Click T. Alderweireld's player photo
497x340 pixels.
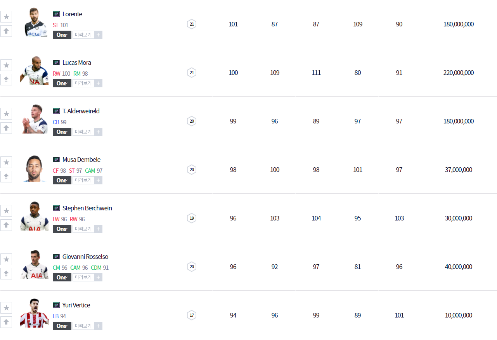[x=35, y=119]
